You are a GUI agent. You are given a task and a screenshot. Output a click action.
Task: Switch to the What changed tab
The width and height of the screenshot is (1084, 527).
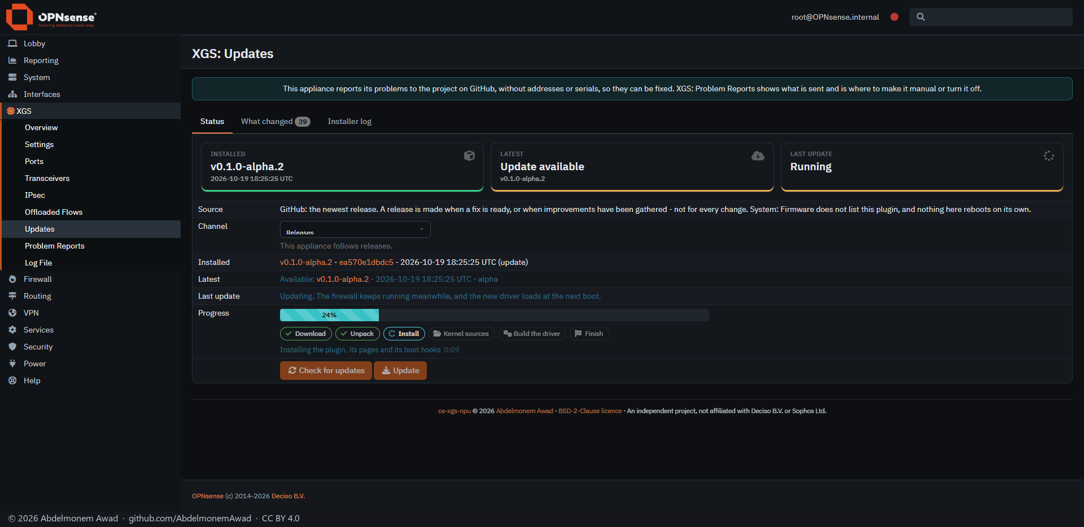tap(276, 121)
